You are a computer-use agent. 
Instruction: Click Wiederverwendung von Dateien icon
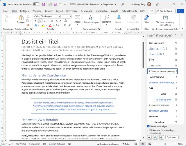(x=166, y=18)
